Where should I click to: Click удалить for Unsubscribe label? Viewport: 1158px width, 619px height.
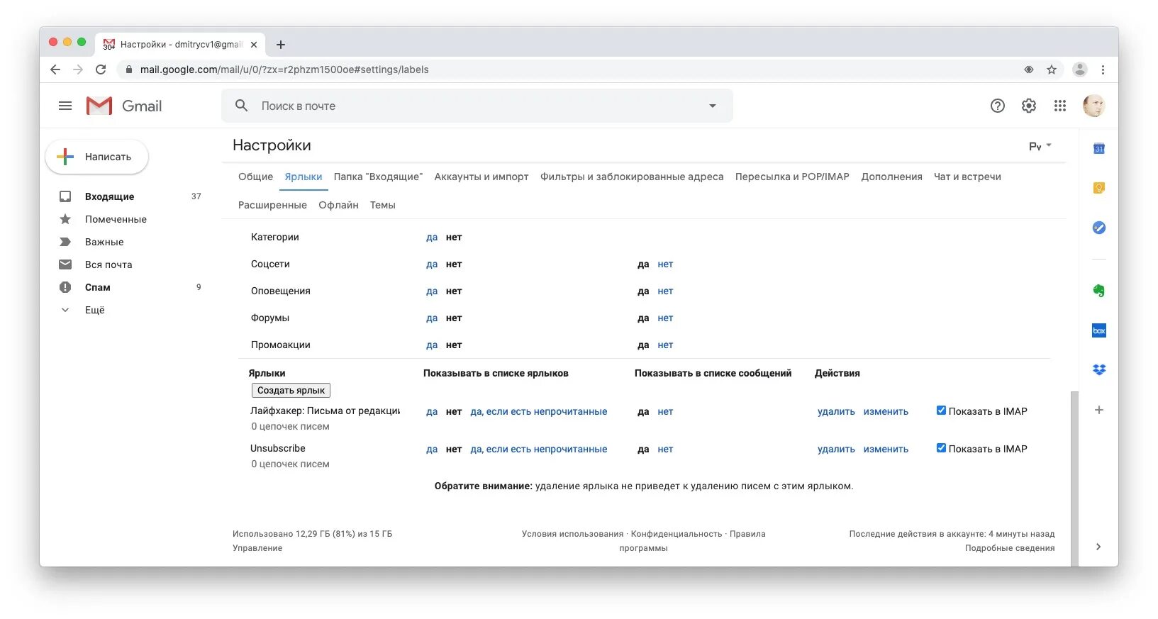click(836, 449)
